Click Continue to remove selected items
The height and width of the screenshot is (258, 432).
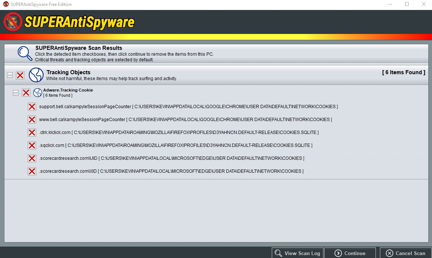click(x=350, y=253)
